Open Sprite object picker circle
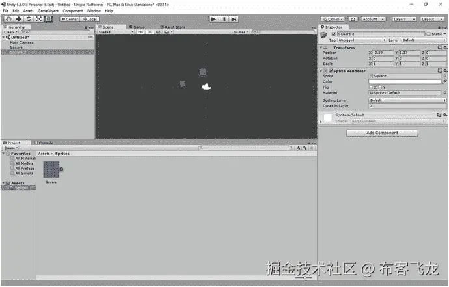This screenshot has height=287, width=449. [x=444, y=76]
